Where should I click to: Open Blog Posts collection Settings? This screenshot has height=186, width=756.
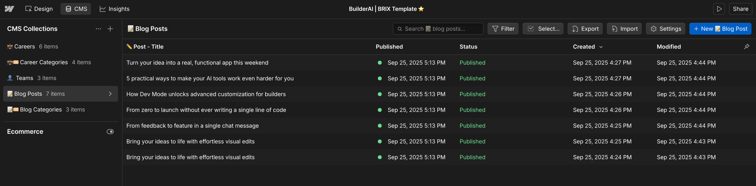pos(665,29)
